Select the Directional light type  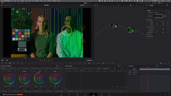tap(150, 16)
